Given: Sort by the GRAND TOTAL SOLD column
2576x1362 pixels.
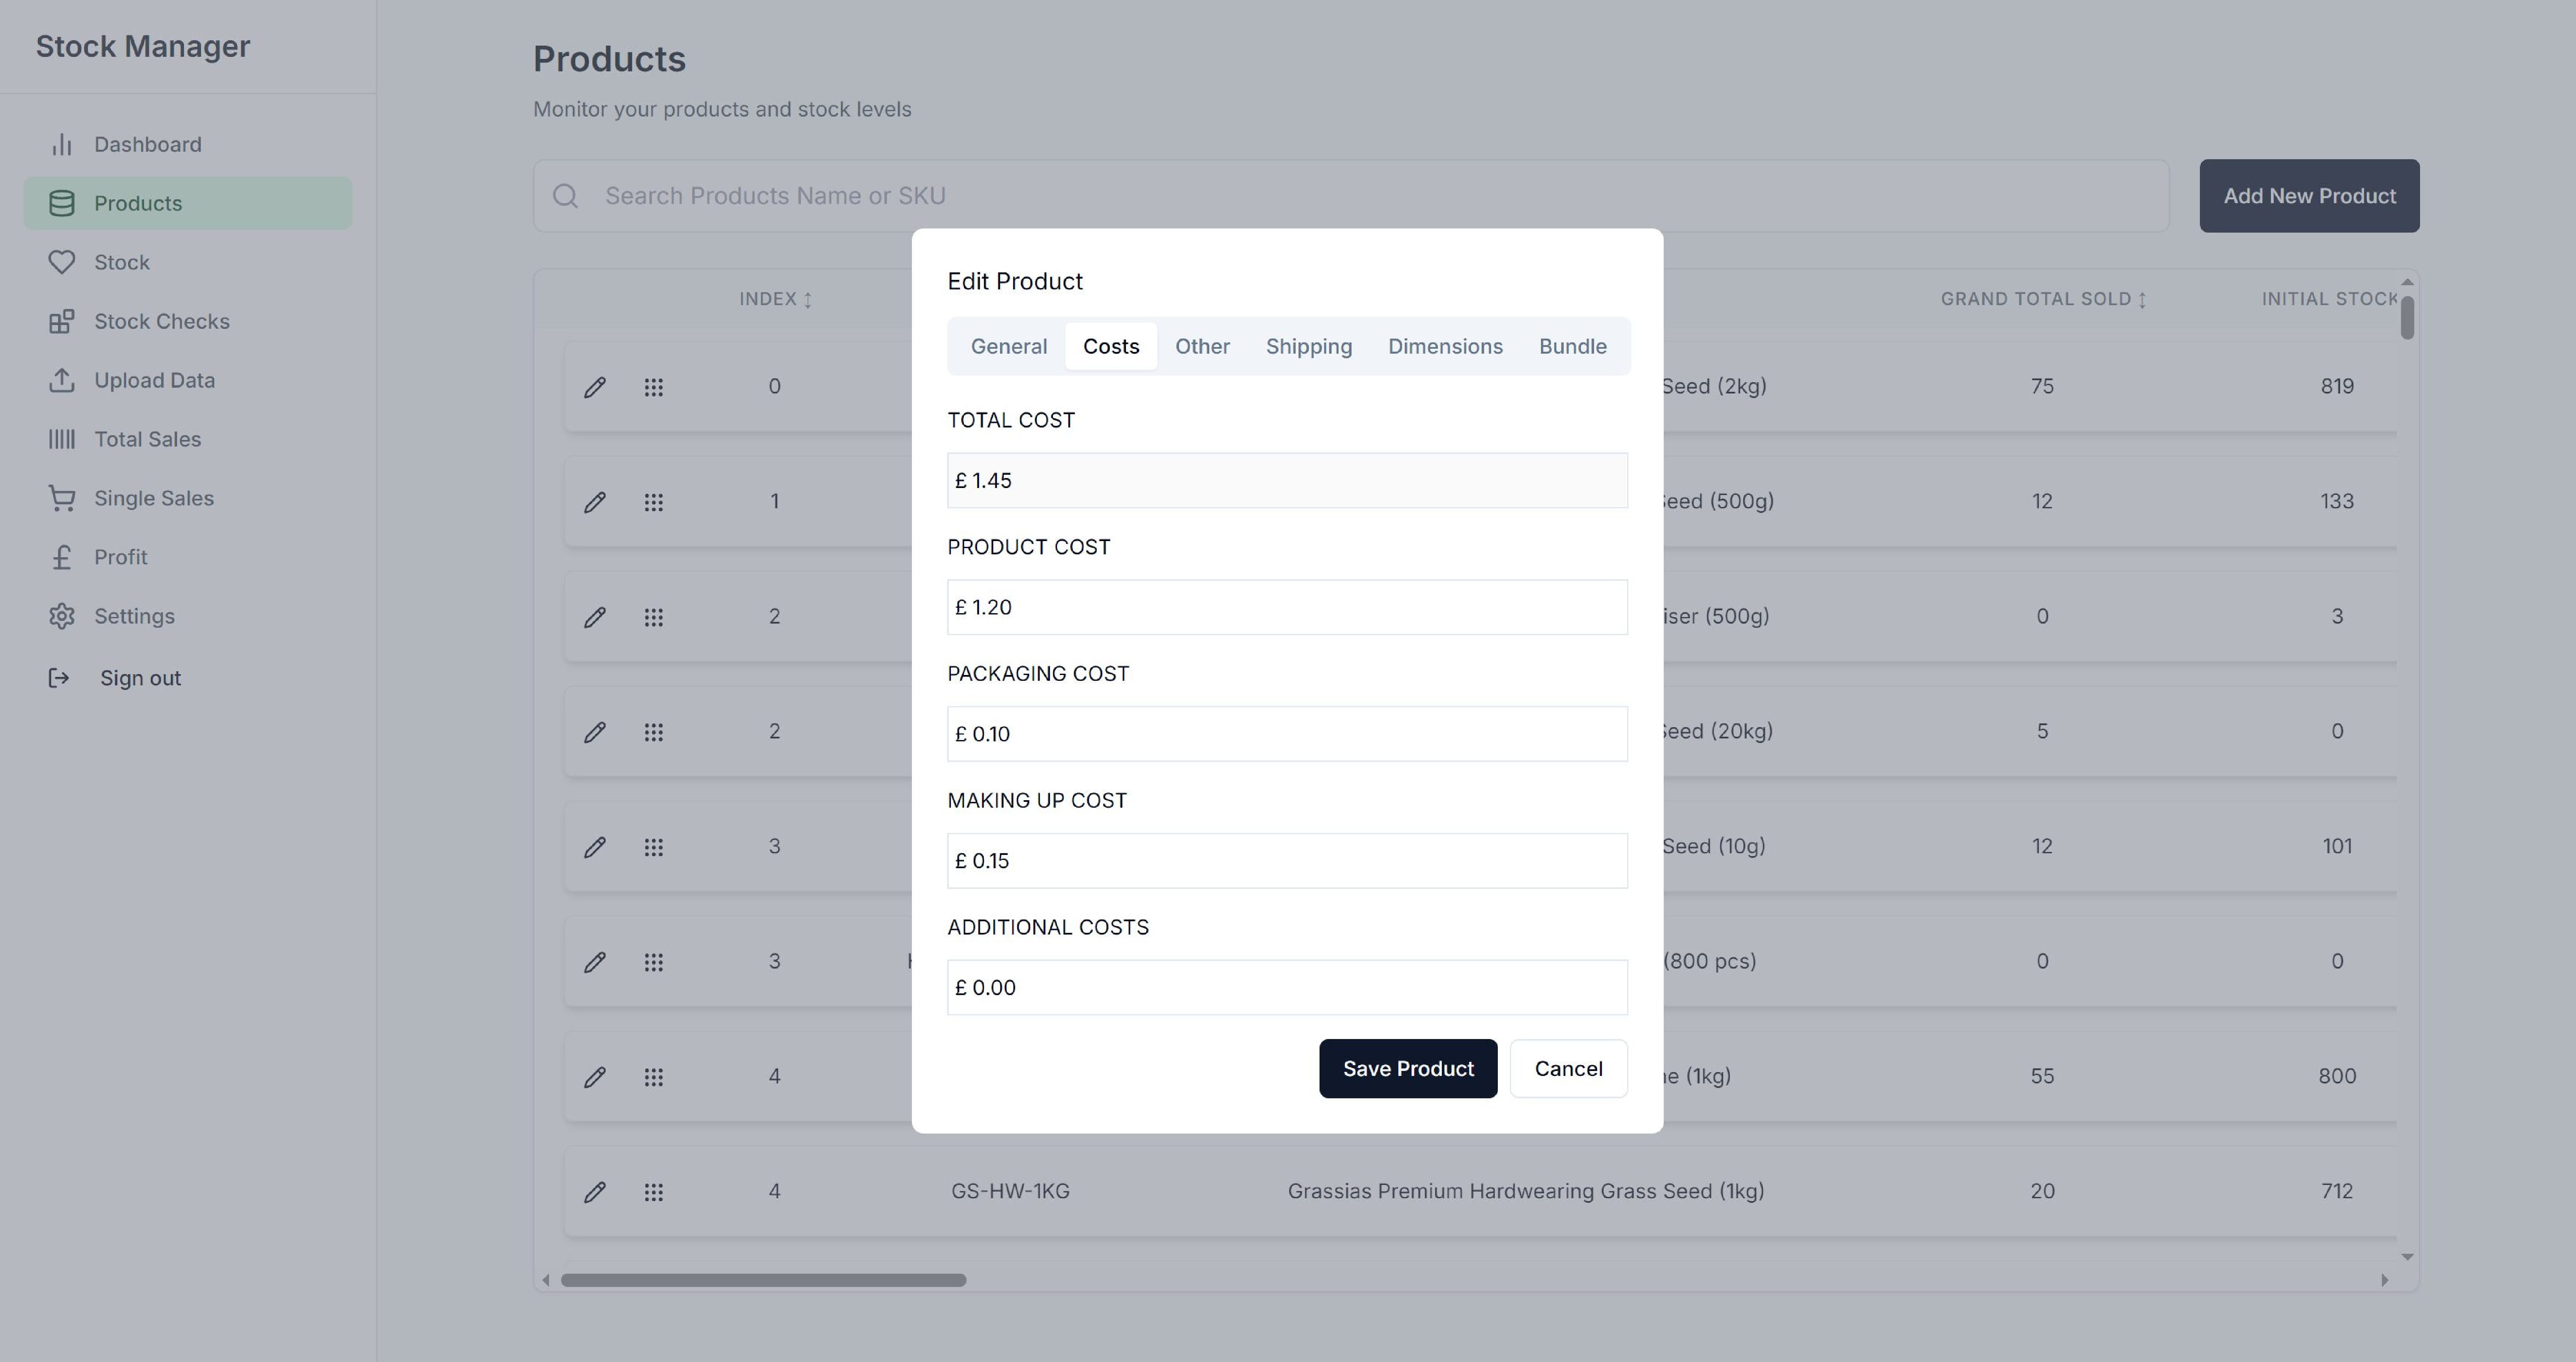Looking at the screenshot, I should click(2043, 299).
